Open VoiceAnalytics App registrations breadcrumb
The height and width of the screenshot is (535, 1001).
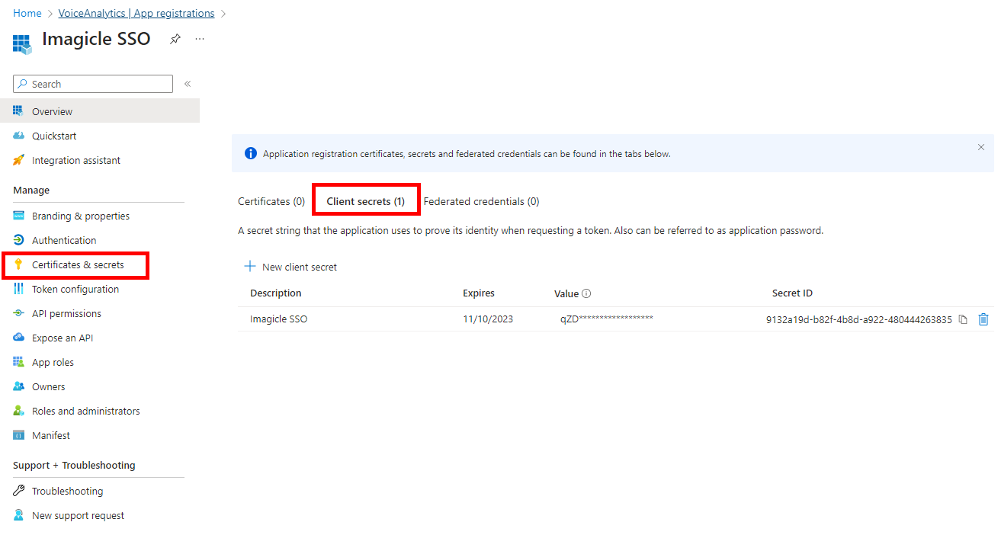coord(136,13)
